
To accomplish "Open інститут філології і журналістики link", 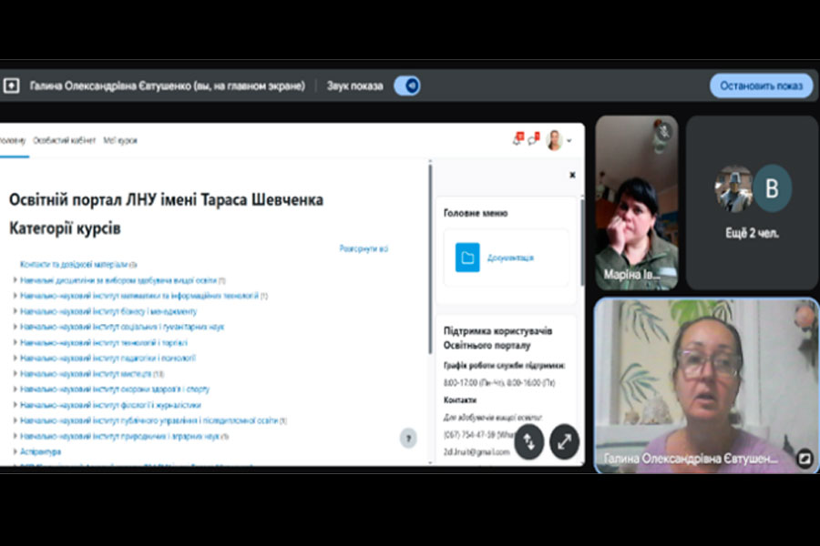I will [110, 405].
